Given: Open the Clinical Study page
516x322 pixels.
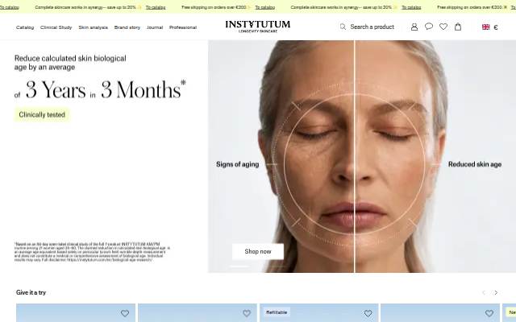Looking at the screenshot, I should (56, 27).
